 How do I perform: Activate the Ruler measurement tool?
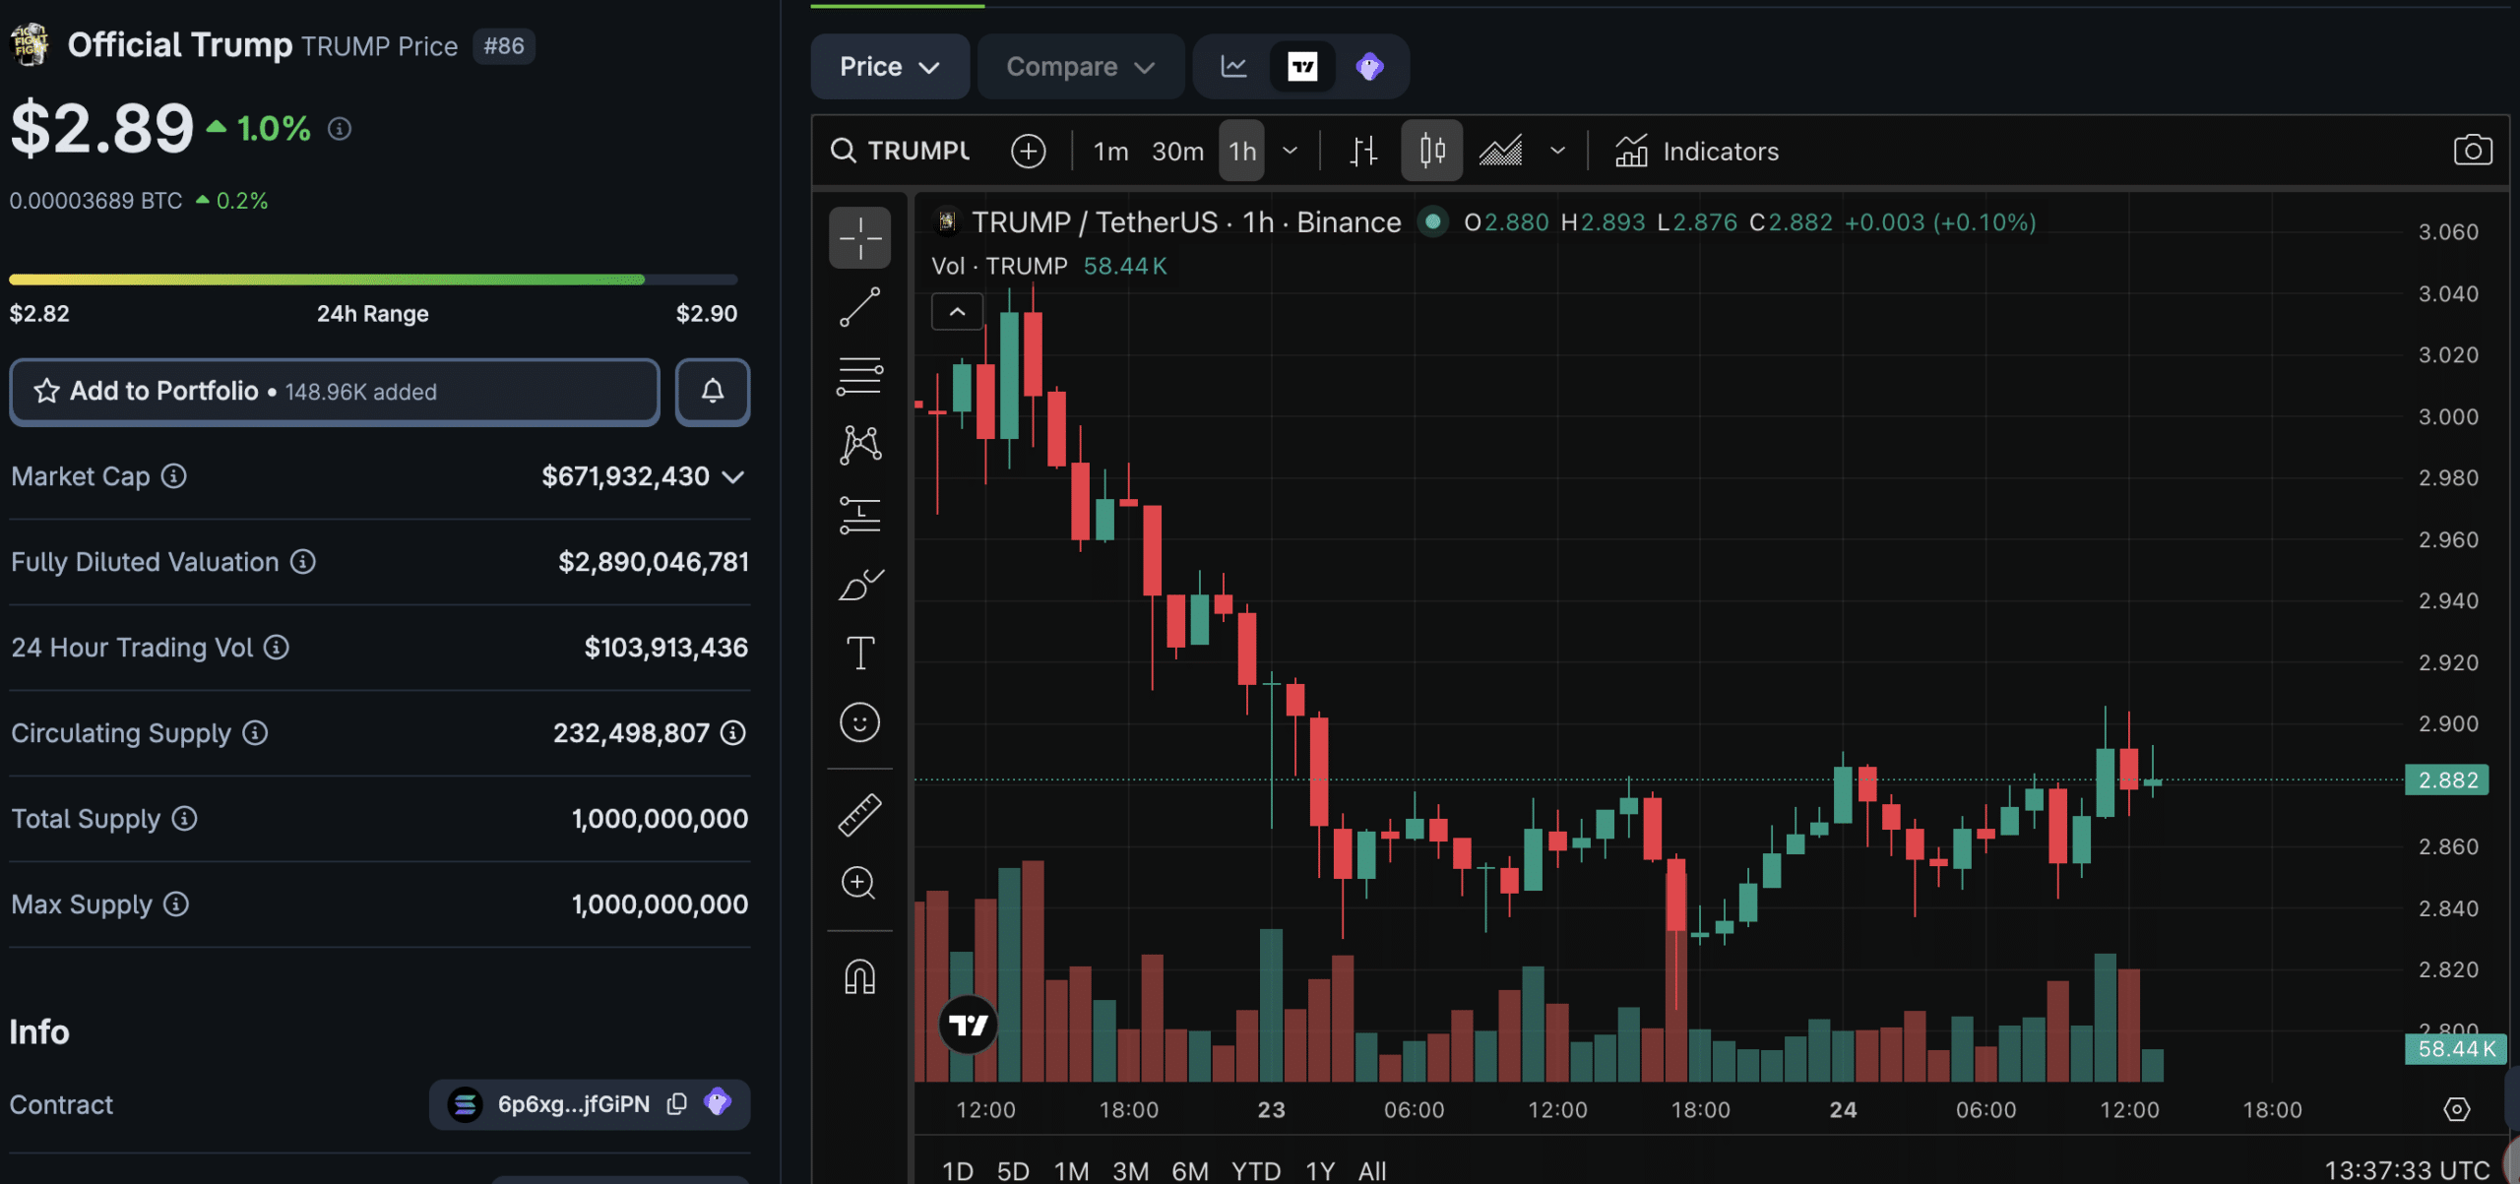coord(859,814)
